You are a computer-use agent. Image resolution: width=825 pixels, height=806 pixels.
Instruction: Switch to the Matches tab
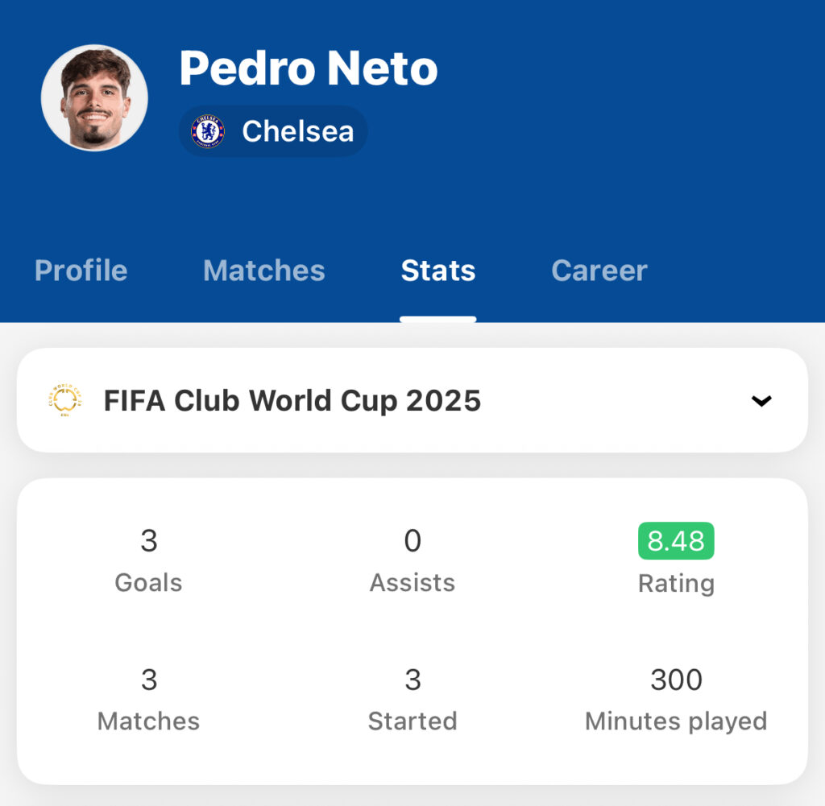[x=264, y=271]
